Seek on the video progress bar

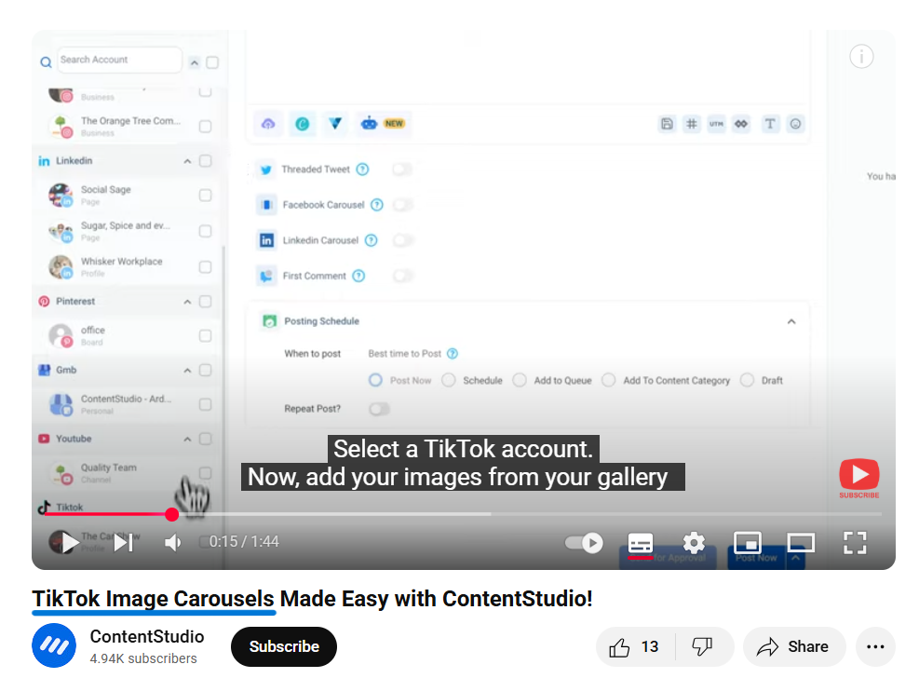click(463, 514)
